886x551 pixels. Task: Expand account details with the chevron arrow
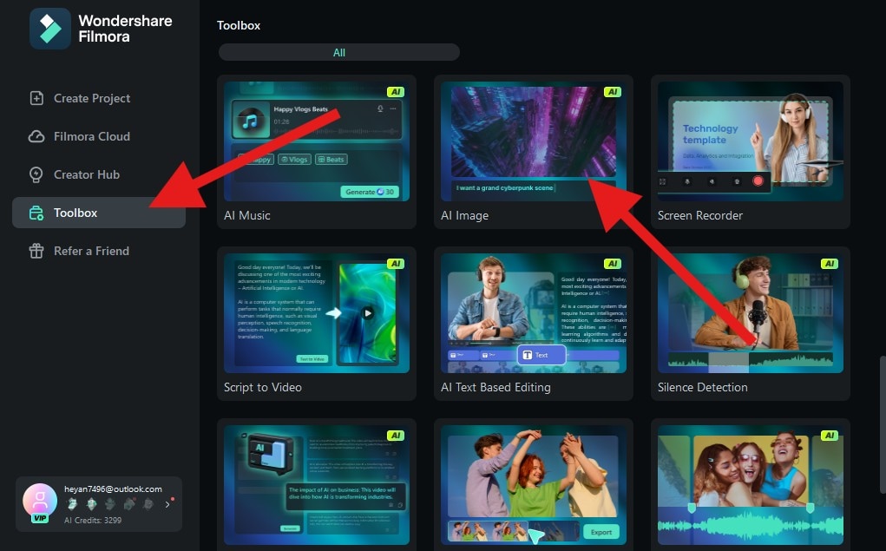click(167, 504)
